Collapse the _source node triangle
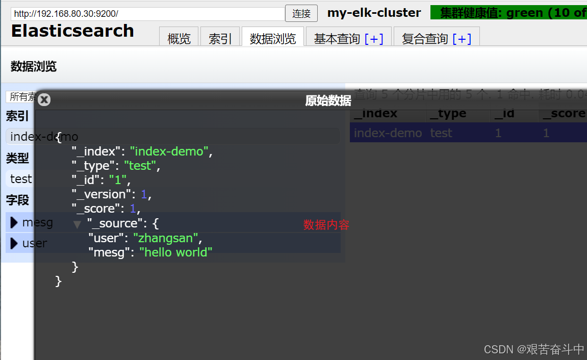This screenshot has height=360, width=587. [77, 224]
